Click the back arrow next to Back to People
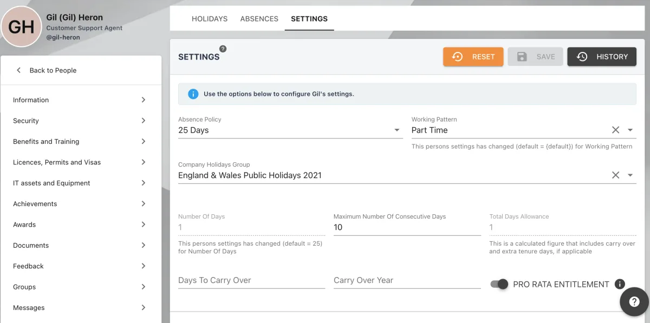 point(18,70)
